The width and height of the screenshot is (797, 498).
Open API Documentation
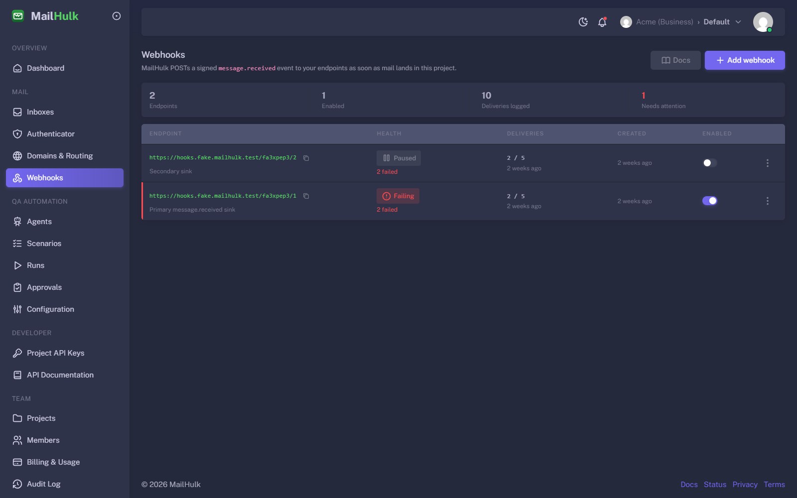[65, 375]
